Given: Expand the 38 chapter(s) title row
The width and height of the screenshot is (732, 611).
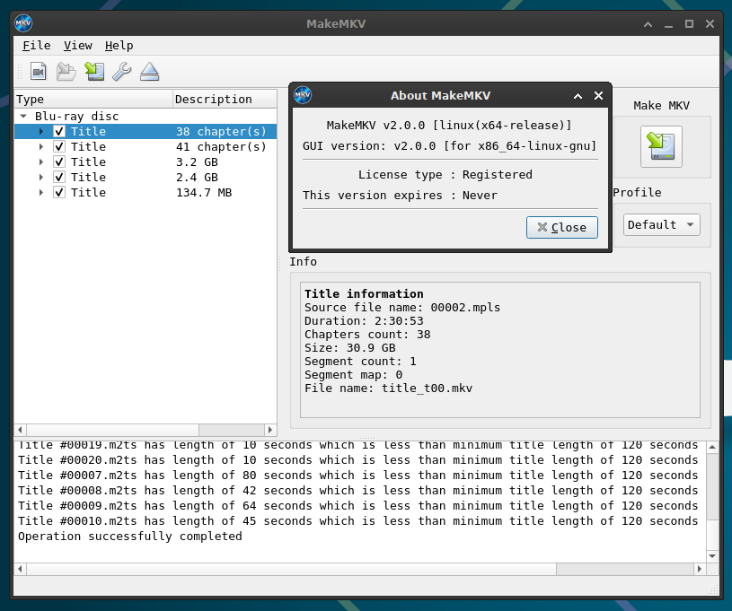Looking at the screenshot, I should coord(41,132).
